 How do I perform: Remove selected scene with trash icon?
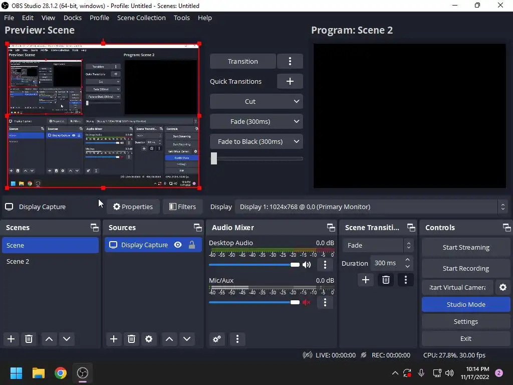(29, 339)
